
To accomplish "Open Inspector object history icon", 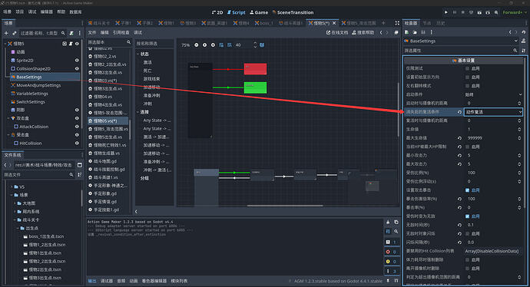I will pyautogui.click(x=524, y=32).
